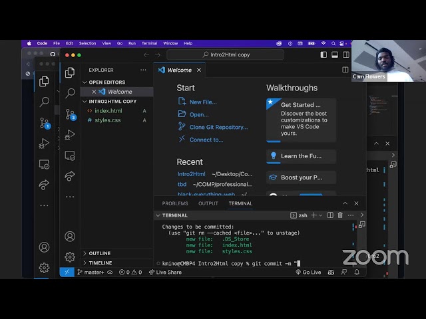Open Accounts icon in front window activity bar
The width and height of the screenshot is (426, 319).
pos(70,237)
